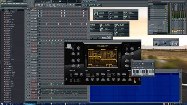Click the KORG M1 plugin logo
The image size is (187, 105).
point(106,37)
